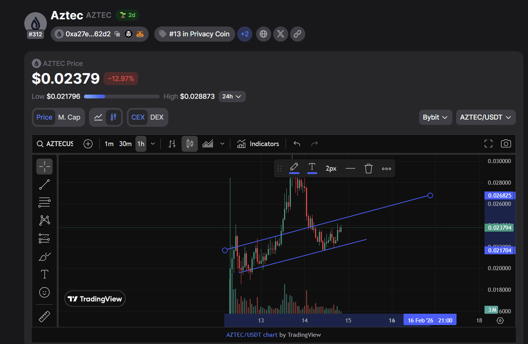Move the floating drawing toolbar by its handle
This screenshot has width=528, height=344.
tap(279, 168)
